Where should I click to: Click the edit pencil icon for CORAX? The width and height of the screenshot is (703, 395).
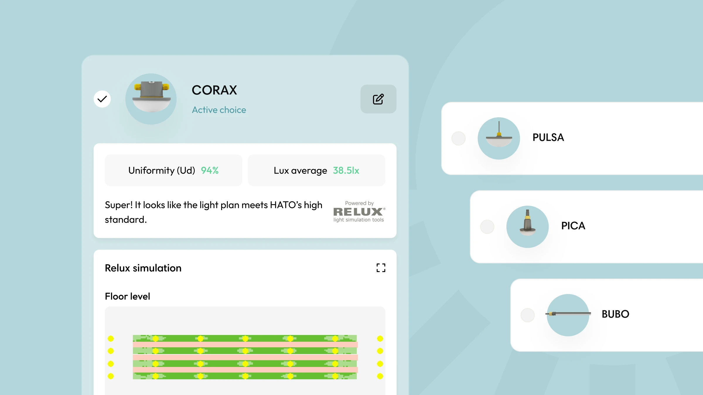[378, 99]
